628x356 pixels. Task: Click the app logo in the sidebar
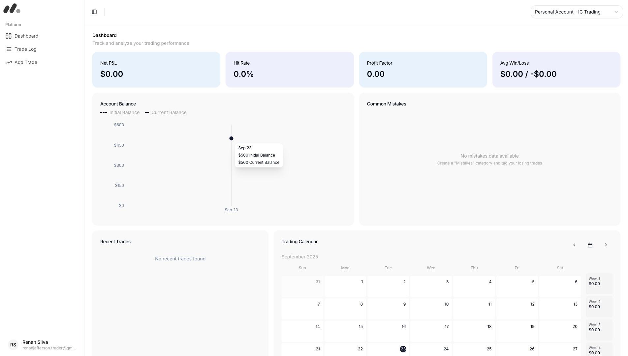click(x=12, y=9)
